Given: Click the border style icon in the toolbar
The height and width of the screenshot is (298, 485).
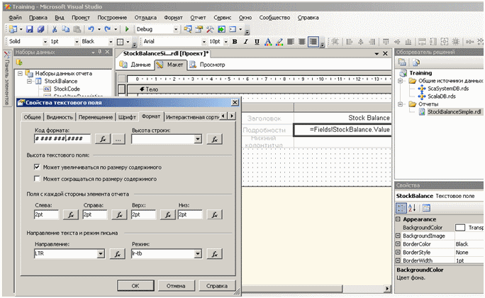Looking at the screenshot, I should 120,42.
